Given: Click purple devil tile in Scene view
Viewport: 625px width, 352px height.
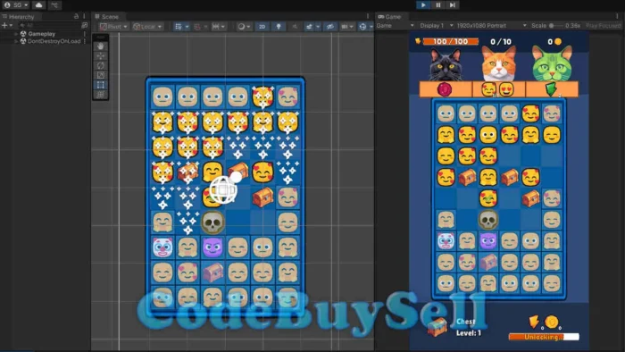Looking at the screenshot, I should pyautogui.click(x=212, y=247).
